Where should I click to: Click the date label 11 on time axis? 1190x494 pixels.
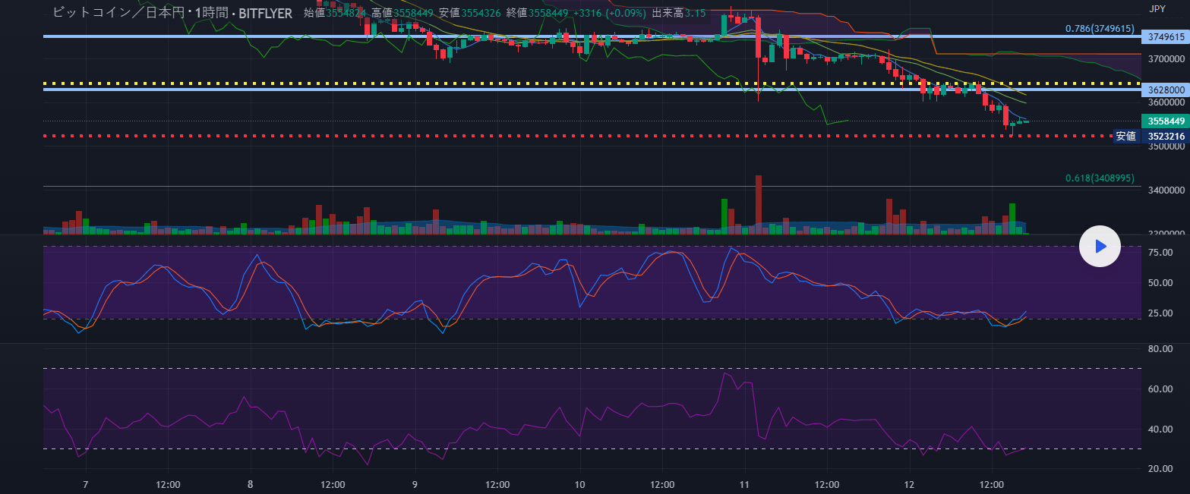[744, 484]
